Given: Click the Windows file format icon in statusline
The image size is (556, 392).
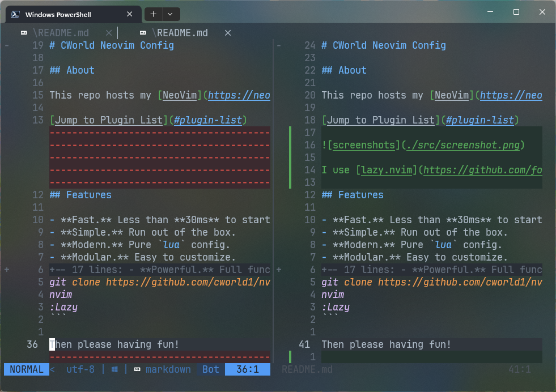Looking at the screenshot, I should point(114,369).
